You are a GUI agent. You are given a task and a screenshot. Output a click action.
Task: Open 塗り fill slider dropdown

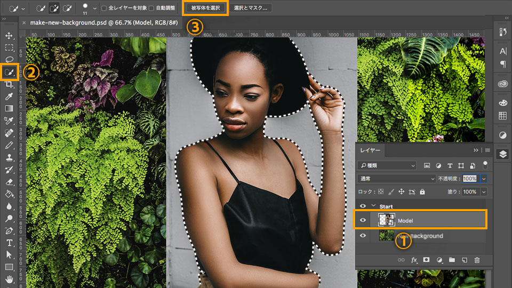(484, 191)
